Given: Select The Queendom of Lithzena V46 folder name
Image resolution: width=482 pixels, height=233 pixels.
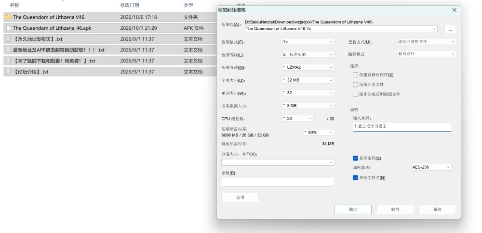Looking at the screenshot, I should (49, 17).
